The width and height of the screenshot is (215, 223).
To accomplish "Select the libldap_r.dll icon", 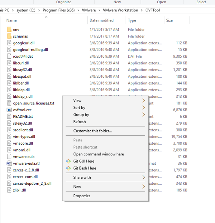I will point(9,96).
